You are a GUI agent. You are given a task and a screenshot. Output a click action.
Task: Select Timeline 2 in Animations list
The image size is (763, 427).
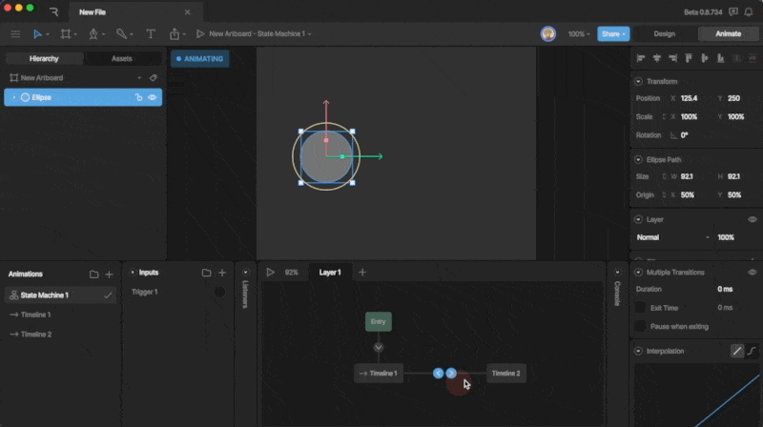(36, 335)
